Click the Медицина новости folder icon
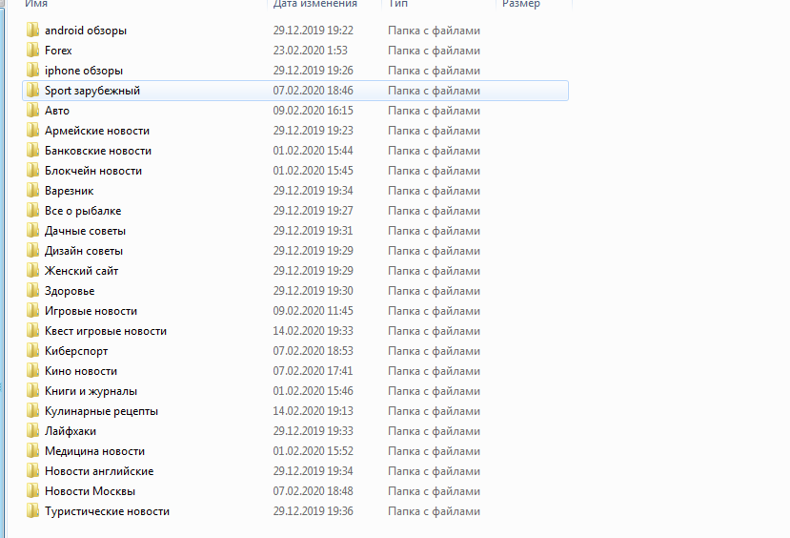 (32, 451)
